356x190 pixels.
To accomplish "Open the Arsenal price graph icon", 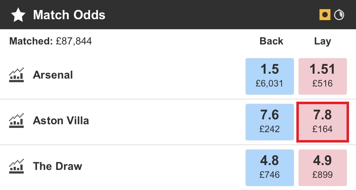I will [16, 75].
